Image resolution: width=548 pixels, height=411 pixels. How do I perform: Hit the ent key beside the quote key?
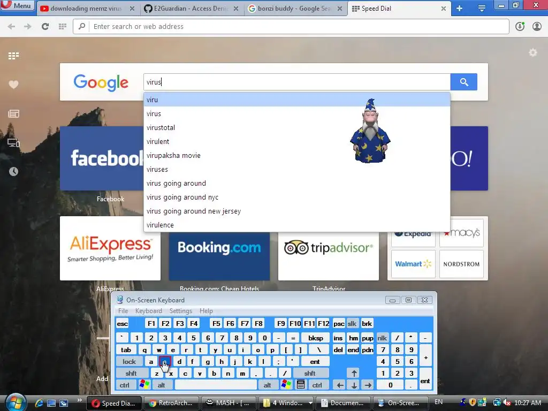click(315, 362)
